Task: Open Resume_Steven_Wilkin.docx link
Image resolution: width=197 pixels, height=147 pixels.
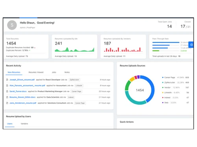Action: pyautogui.click(x=22, y=97)
